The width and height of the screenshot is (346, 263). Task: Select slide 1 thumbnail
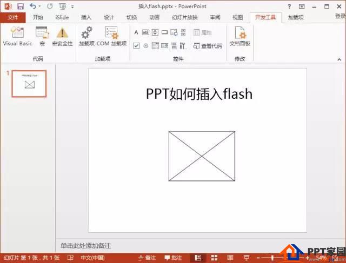[29, 84]
